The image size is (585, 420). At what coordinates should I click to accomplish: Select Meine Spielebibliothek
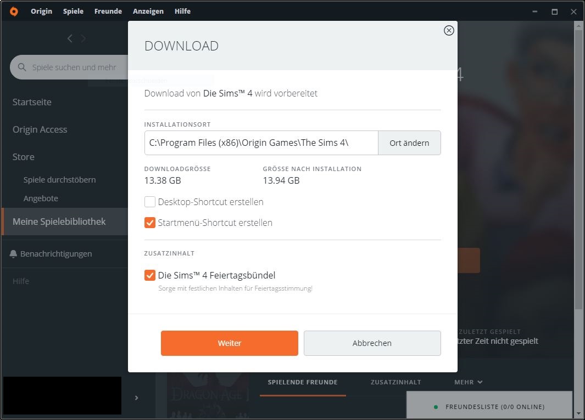click(x=65, y=222)
